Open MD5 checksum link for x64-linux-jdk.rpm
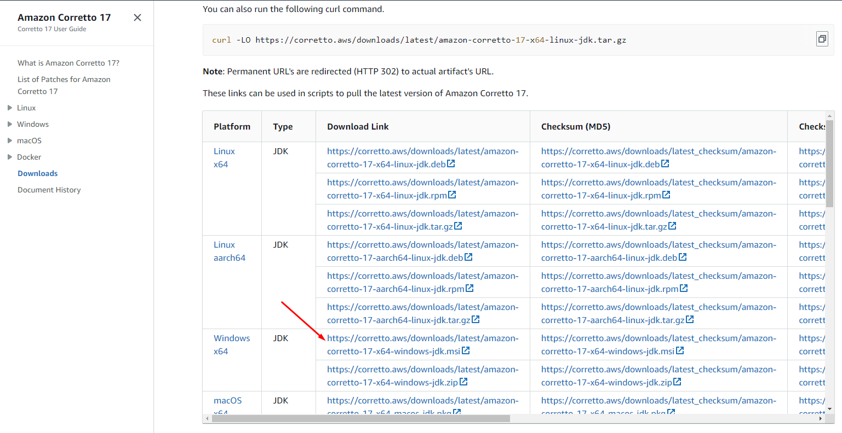842x433 pixels. 659,189
